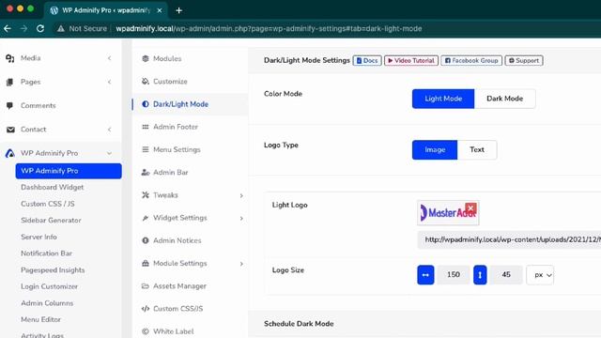This screenshot has height=338, width=601.
Task: Click the Admin Notices alert icon
Action: [146, 240]
